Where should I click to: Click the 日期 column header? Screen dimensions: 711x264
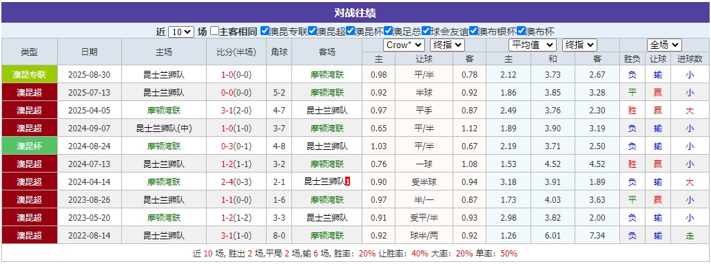click(90, 52)
